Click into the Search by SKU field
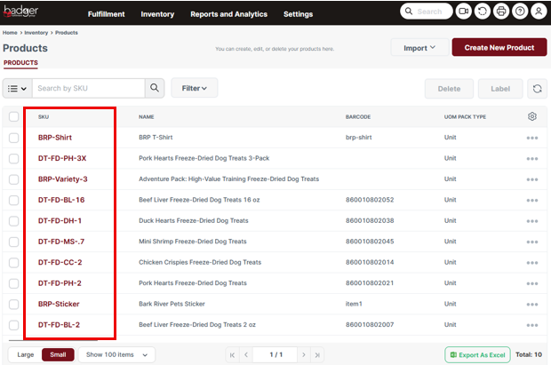This screenshot has width=551, height=365. tap(88, 88)
